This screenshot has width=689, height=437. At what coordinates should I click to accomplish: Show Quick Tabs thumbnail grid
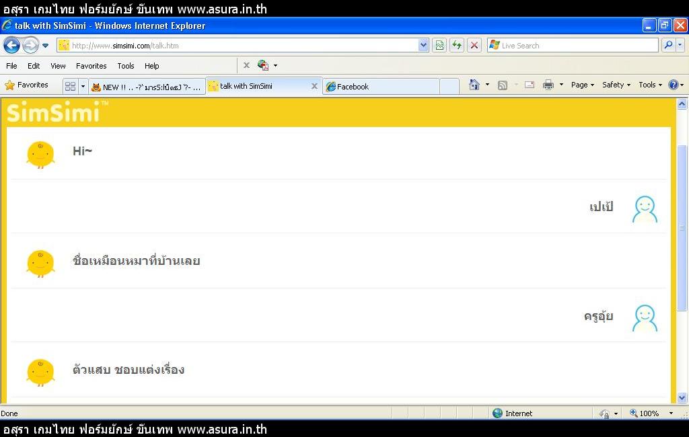(70, 86)
